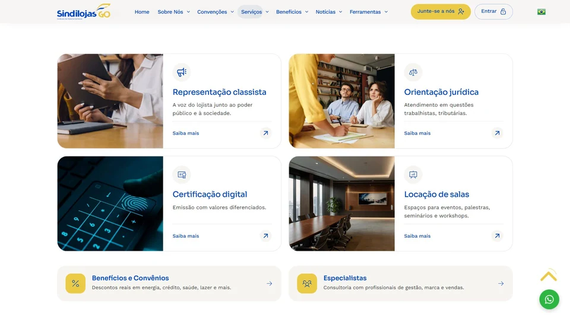Click the people icon for Especialistas

(x=307, y=283)
